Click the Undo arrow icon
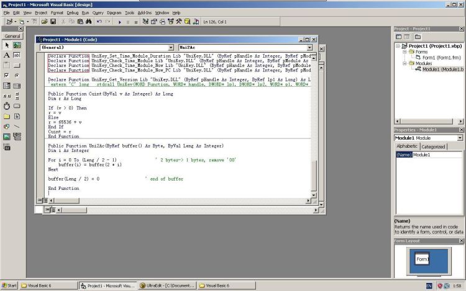Screen dimensions: 466x291 tap(99, 22)
